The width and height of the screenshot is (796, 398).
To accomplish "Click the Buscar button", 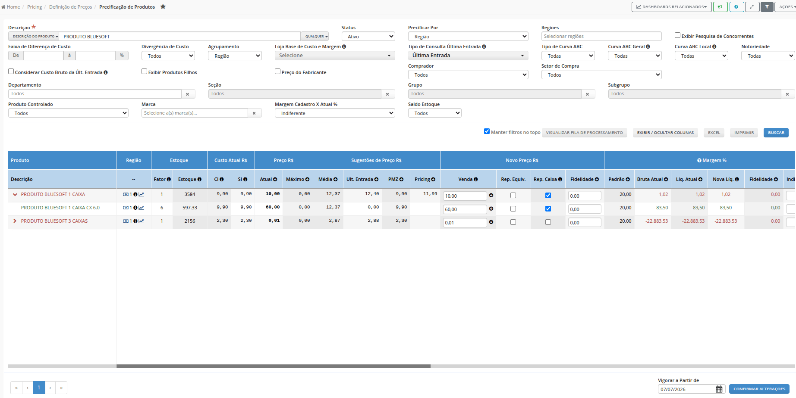I will (x=776, y=133).
